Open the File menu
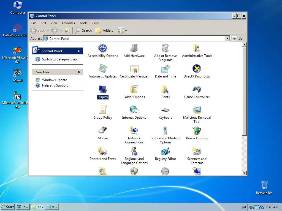This screenshot has width=282, height=211. [x=34, y=23]
